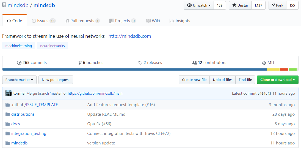Open the mindsdb owner link in the title
The image size is (301, 148).
tap(18, 5)
